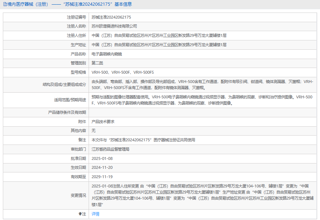Select approval date 2025-01-08

tap(102, 158)
